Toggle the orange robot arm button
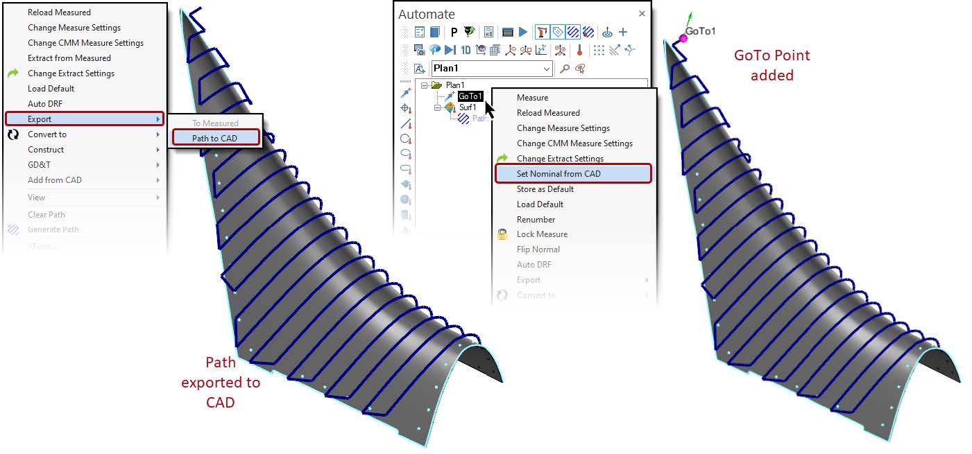 pyautogui.click(x=543, y=32)
